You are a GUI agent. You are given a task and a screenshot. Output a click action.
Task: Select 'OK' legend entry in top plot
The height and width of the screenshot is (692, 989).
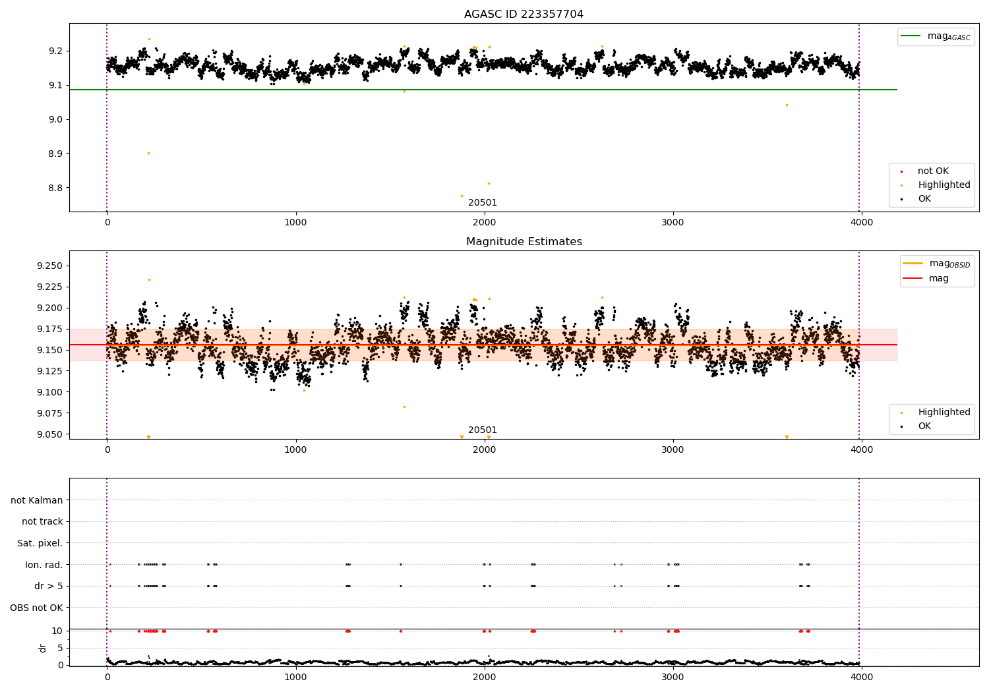point(924,199)
